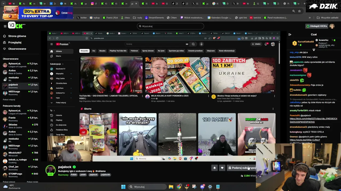
Task: Open kebab_u_rudego Cooking channel
Action: coord(20,161)
